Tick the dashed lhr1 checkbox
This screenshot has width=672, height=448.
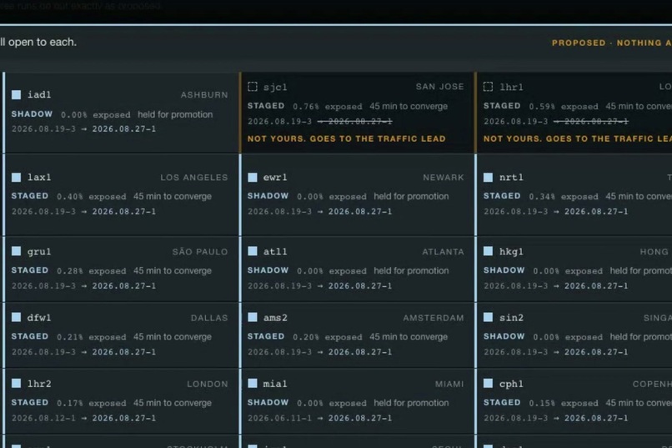point(488,87)
